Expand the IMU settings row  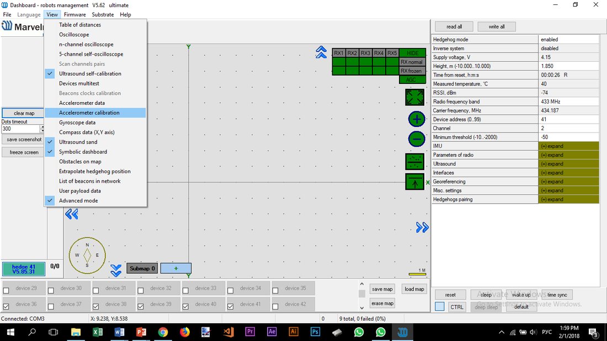tap(569, 146)
